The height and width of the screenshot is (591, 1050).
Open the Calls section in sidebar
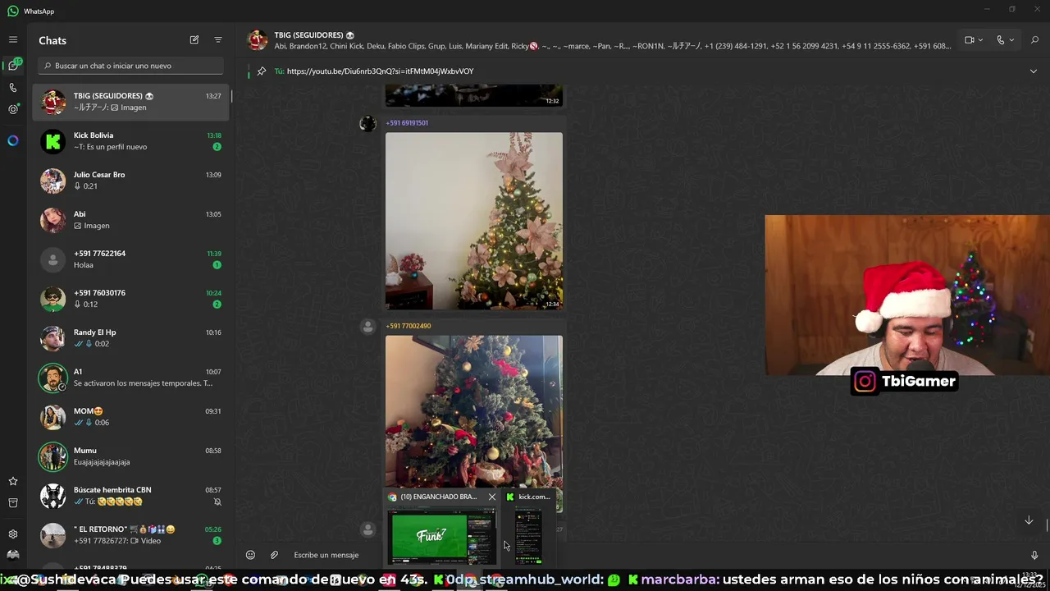click(12, 87)
